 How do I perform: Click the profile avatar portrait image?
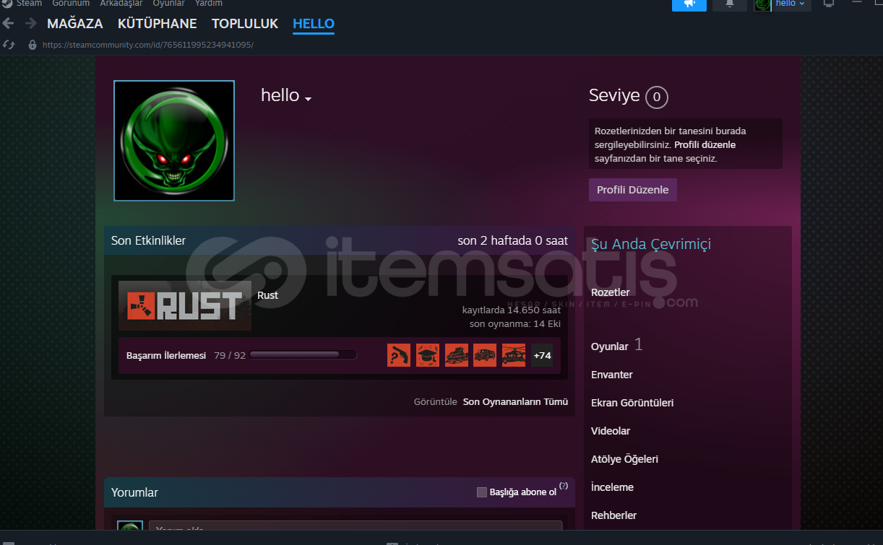(173, 141)
